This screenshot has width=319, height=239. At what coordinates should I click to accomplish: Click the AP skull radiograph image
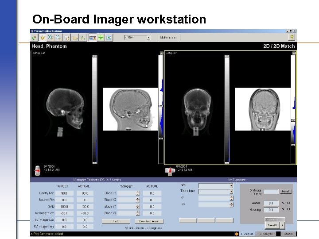(197, 112)
